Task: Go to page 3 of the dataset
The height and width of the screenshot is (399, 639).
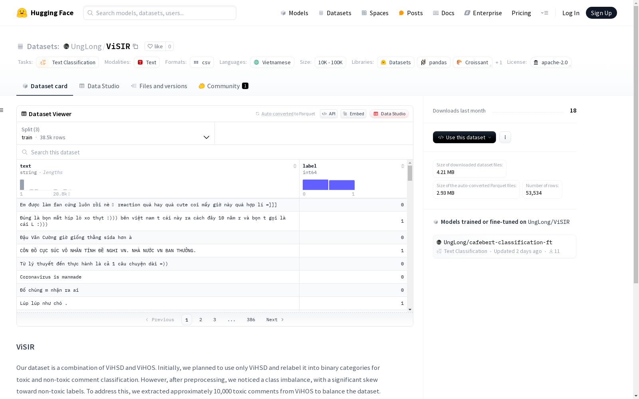Action: point(214,320)
